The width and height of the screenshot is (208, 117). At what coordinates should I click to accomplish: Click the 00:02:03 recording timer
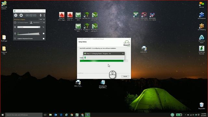(31, 15)
